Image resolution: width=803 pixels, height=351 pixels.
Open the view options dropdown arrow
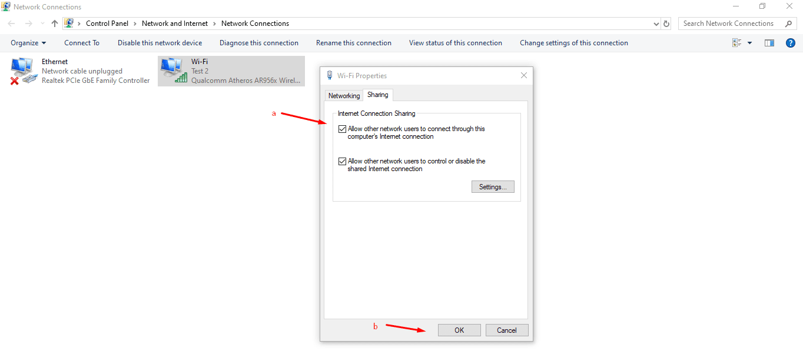pos(749,43)
